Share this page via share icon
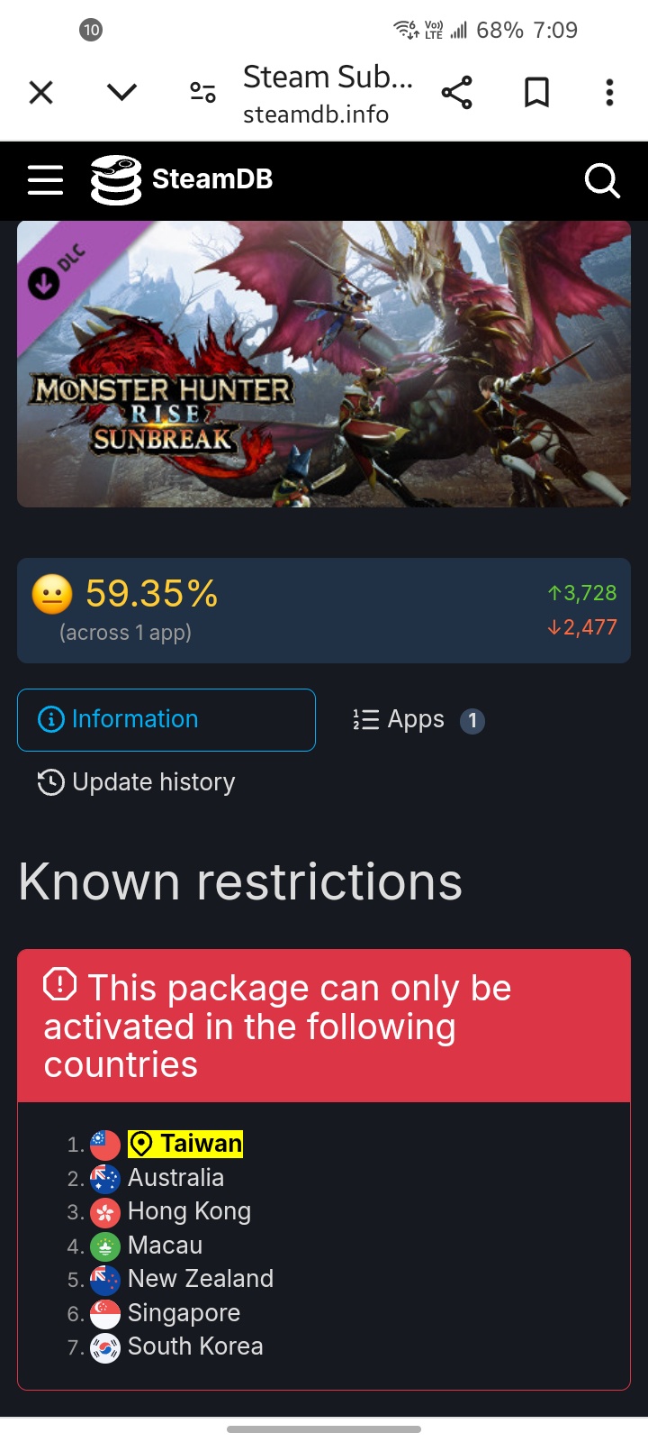Screen dimensions: 648x1442 (x=456, y=93)
